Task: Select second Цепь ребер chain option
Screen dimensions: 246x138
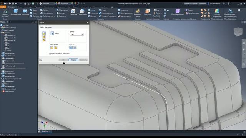Action: (x=56, y=48)
